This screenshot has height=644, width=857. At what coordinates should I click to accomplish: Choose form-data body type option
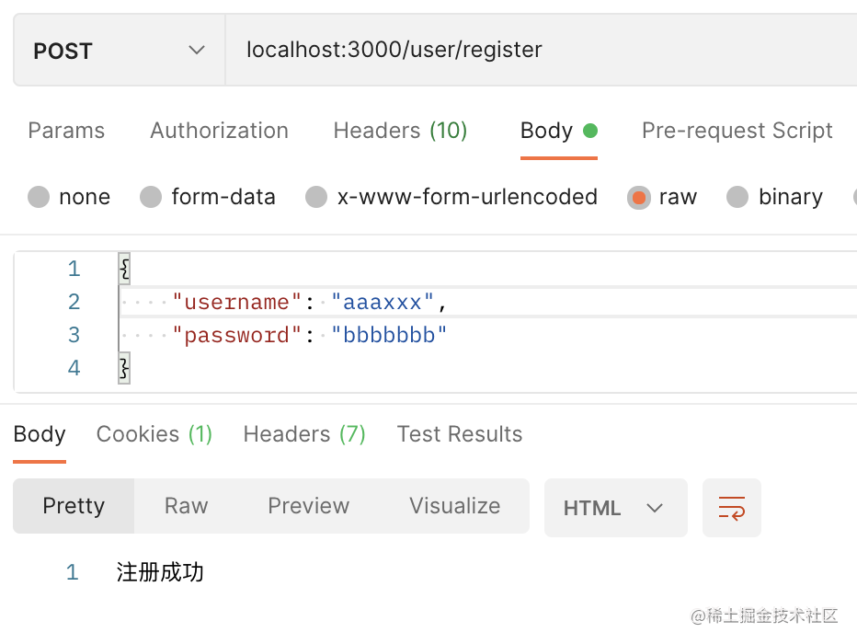coord(151,197)
